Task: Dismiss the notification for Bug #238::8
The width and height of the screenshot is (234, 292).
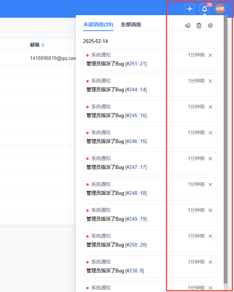Action: click(x=210, y=262)
